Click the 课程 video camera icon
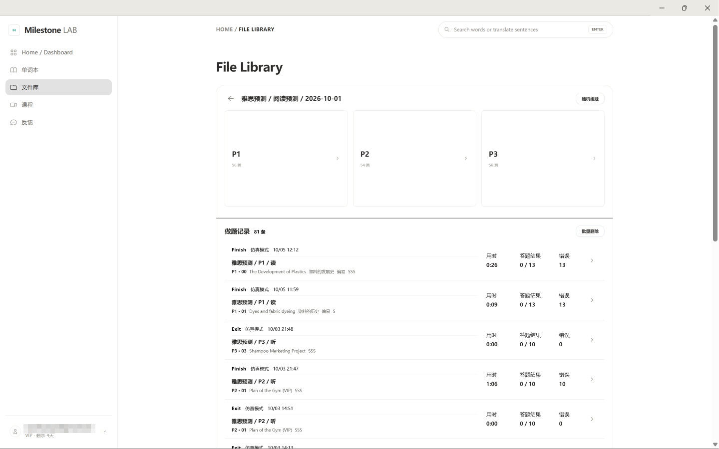This screenshot has width=719, height=449. 13,105
